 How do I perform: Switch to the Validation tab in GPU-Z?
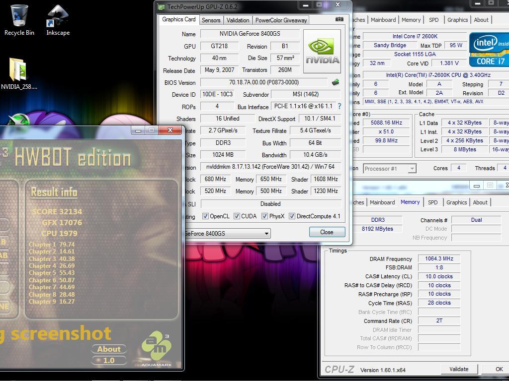coord(238,20)
